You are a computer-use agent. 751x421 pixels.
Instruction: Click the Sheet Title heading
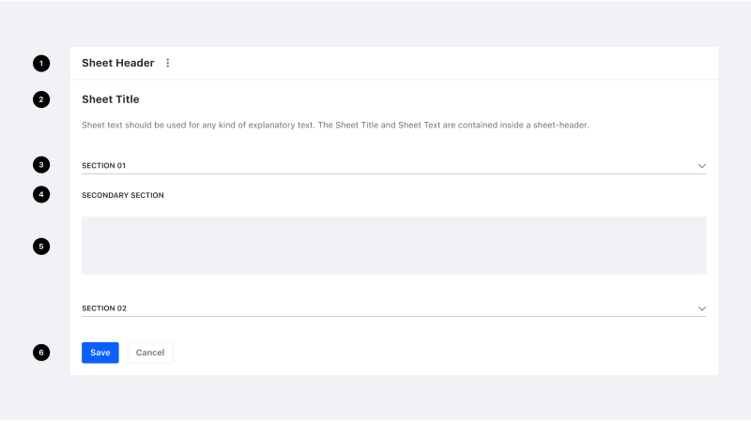click(x=111, y=99)
